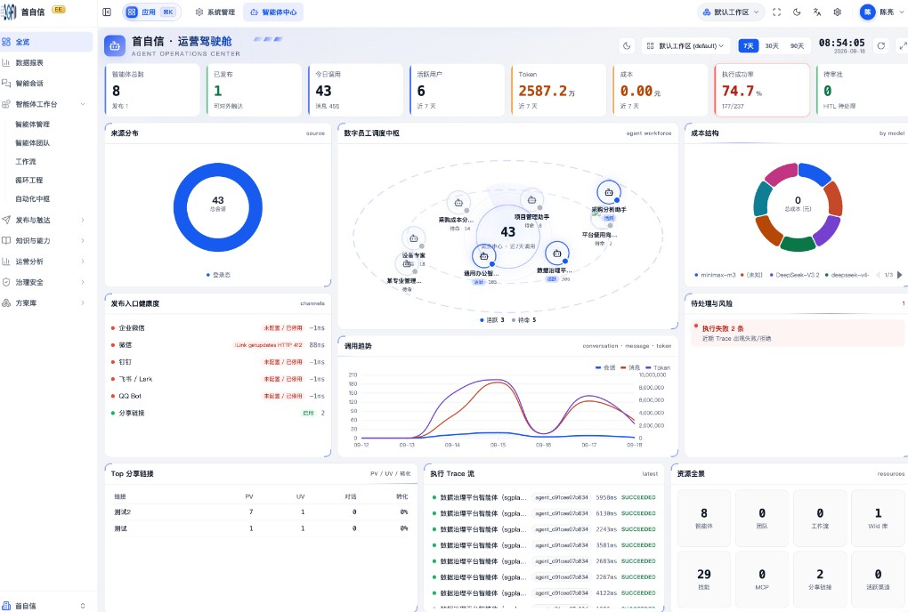
Task: Expand the 方案库 sidebar group
Action: coord(46,303)
